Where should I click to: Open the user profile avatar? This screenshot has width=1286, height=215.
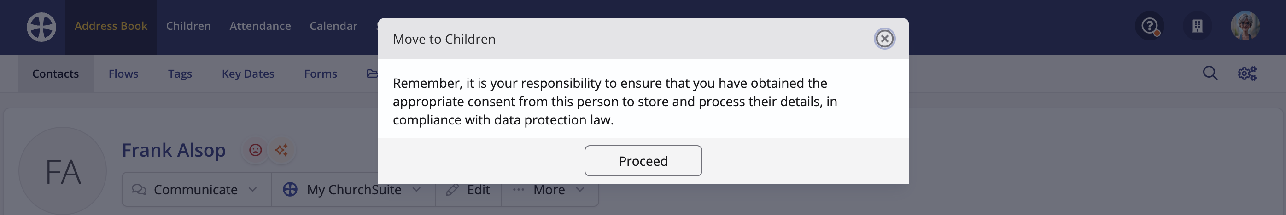1245,26
